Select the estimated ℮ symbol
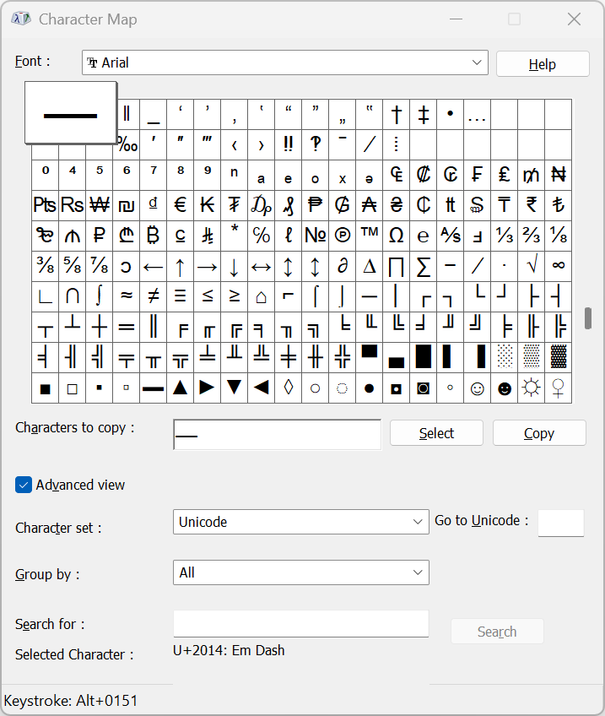 coord(423,236)
